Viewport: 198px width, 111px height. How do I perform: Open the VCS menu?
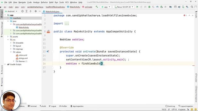67,2
